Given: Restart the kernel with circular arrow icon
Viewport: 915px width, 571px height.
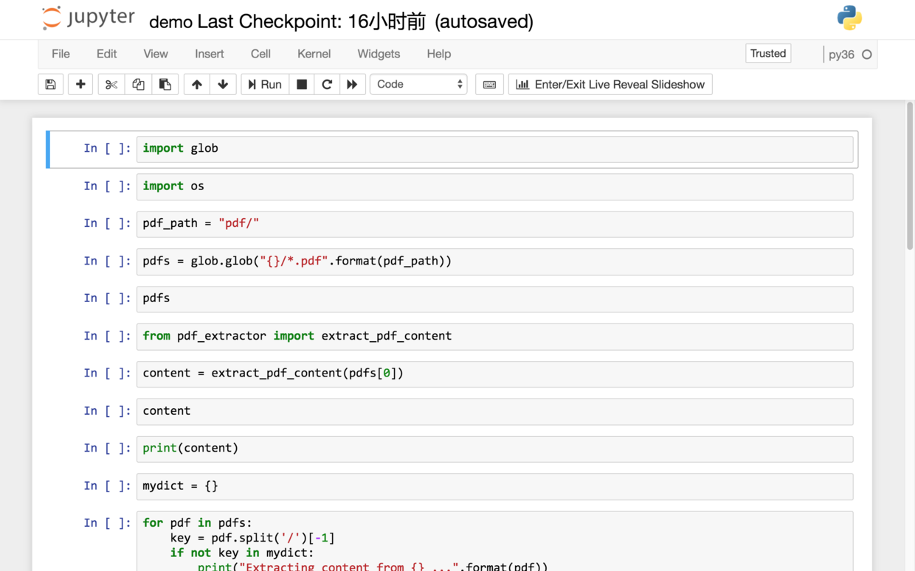Looking at the screenshot, I should coord(327,85).
